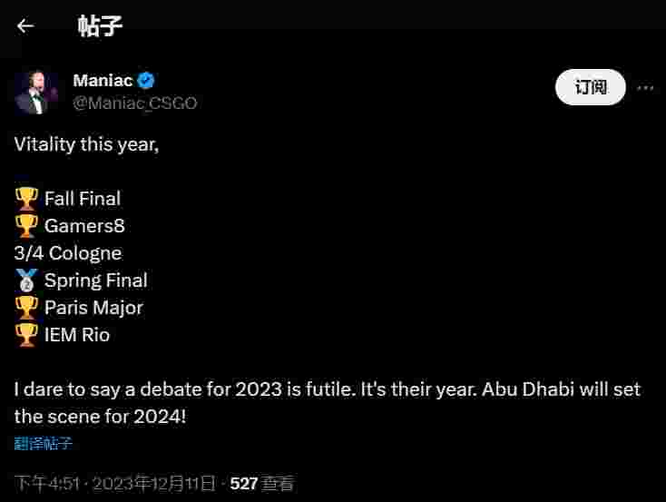Open Maniac's profile avatar picture
Viewport: 666px width, 502px height.
(37, 92)
